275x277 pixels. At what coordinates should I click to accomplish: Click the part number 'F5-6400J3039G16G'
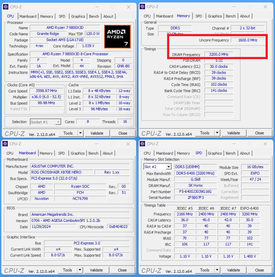[x=195, y=191]
